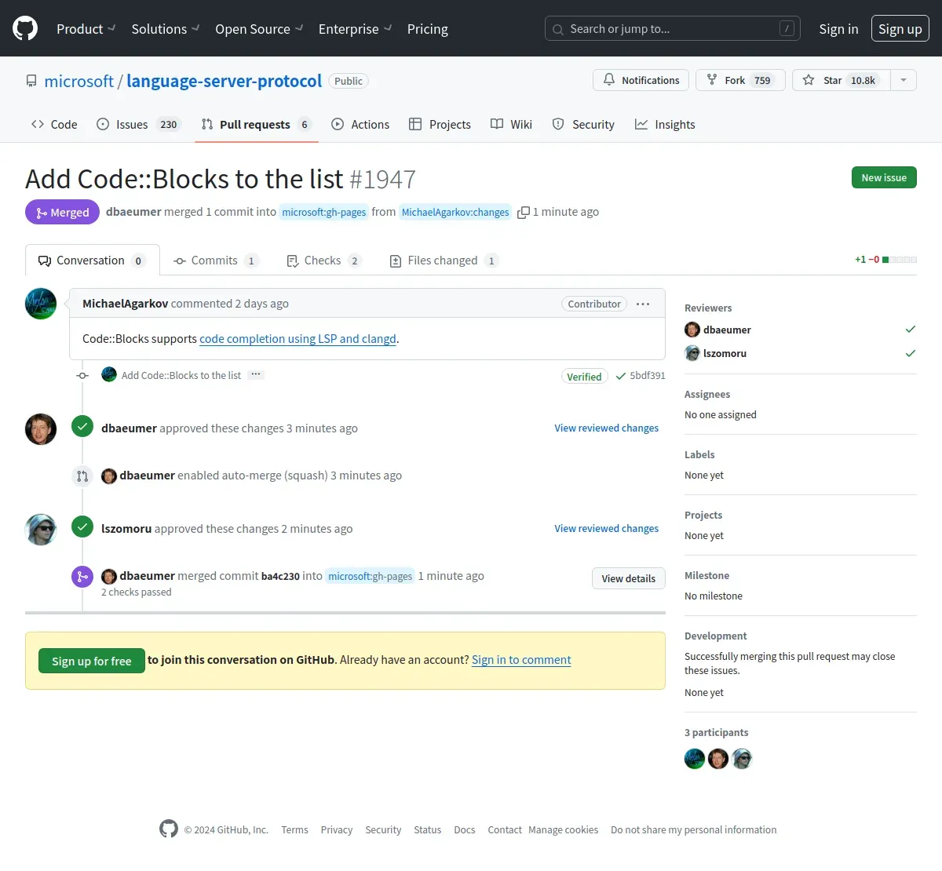Viewport: 942px width, 871px height.
Task: Click the View details button
Action: [629, 578]
